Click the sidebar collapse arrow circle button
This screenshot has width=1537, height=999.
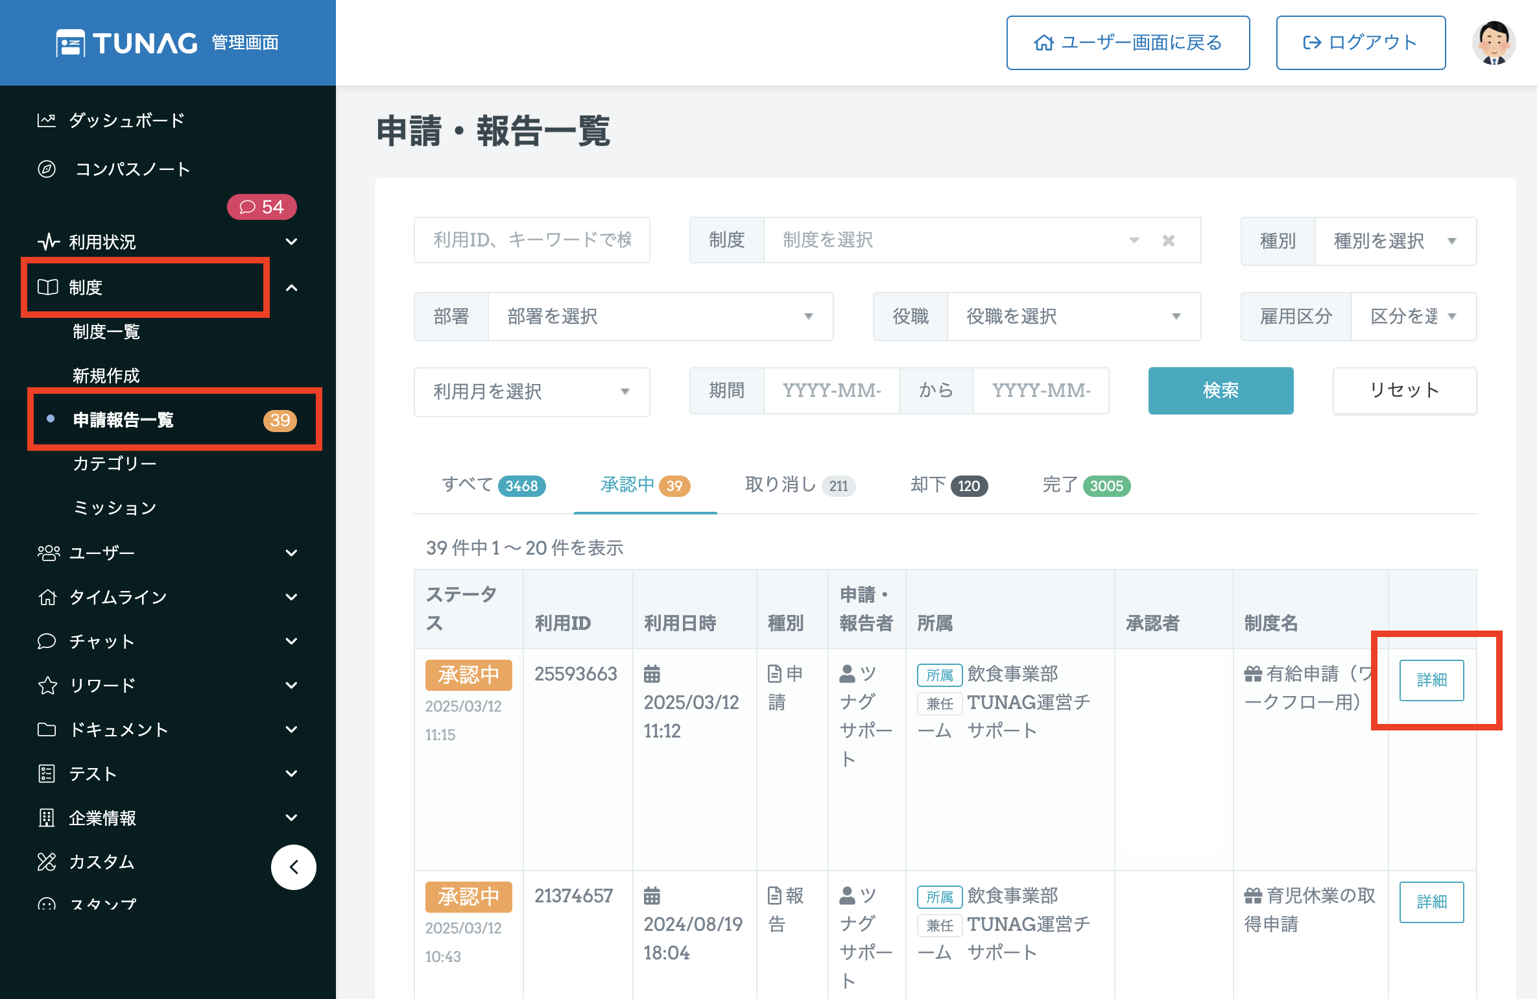pyautogui.click(x=293, y=867)
